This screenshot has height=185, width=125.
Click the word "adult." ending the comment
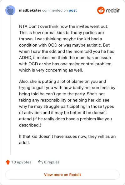pyautogui.click(x=25, y=142)
